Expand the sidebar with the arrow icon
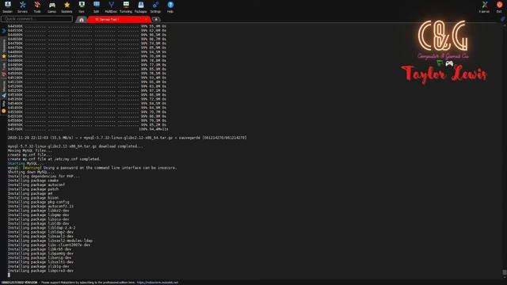This screenshot has height=285, width=507. click(4, 31)
